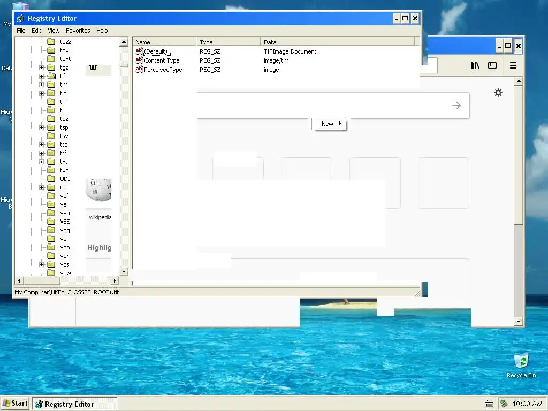This screenshot has width=548, height=411.
Task: Open the browser hamburger menu
Action: point(513,65)
